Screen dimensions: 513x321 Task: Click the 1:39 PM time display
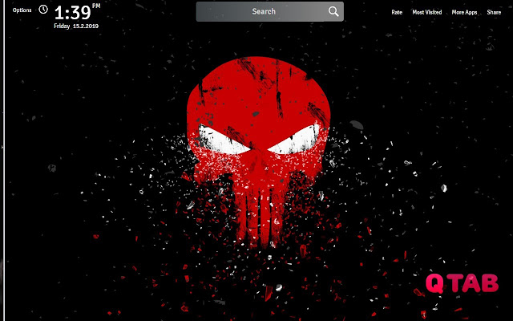[77, 12]
